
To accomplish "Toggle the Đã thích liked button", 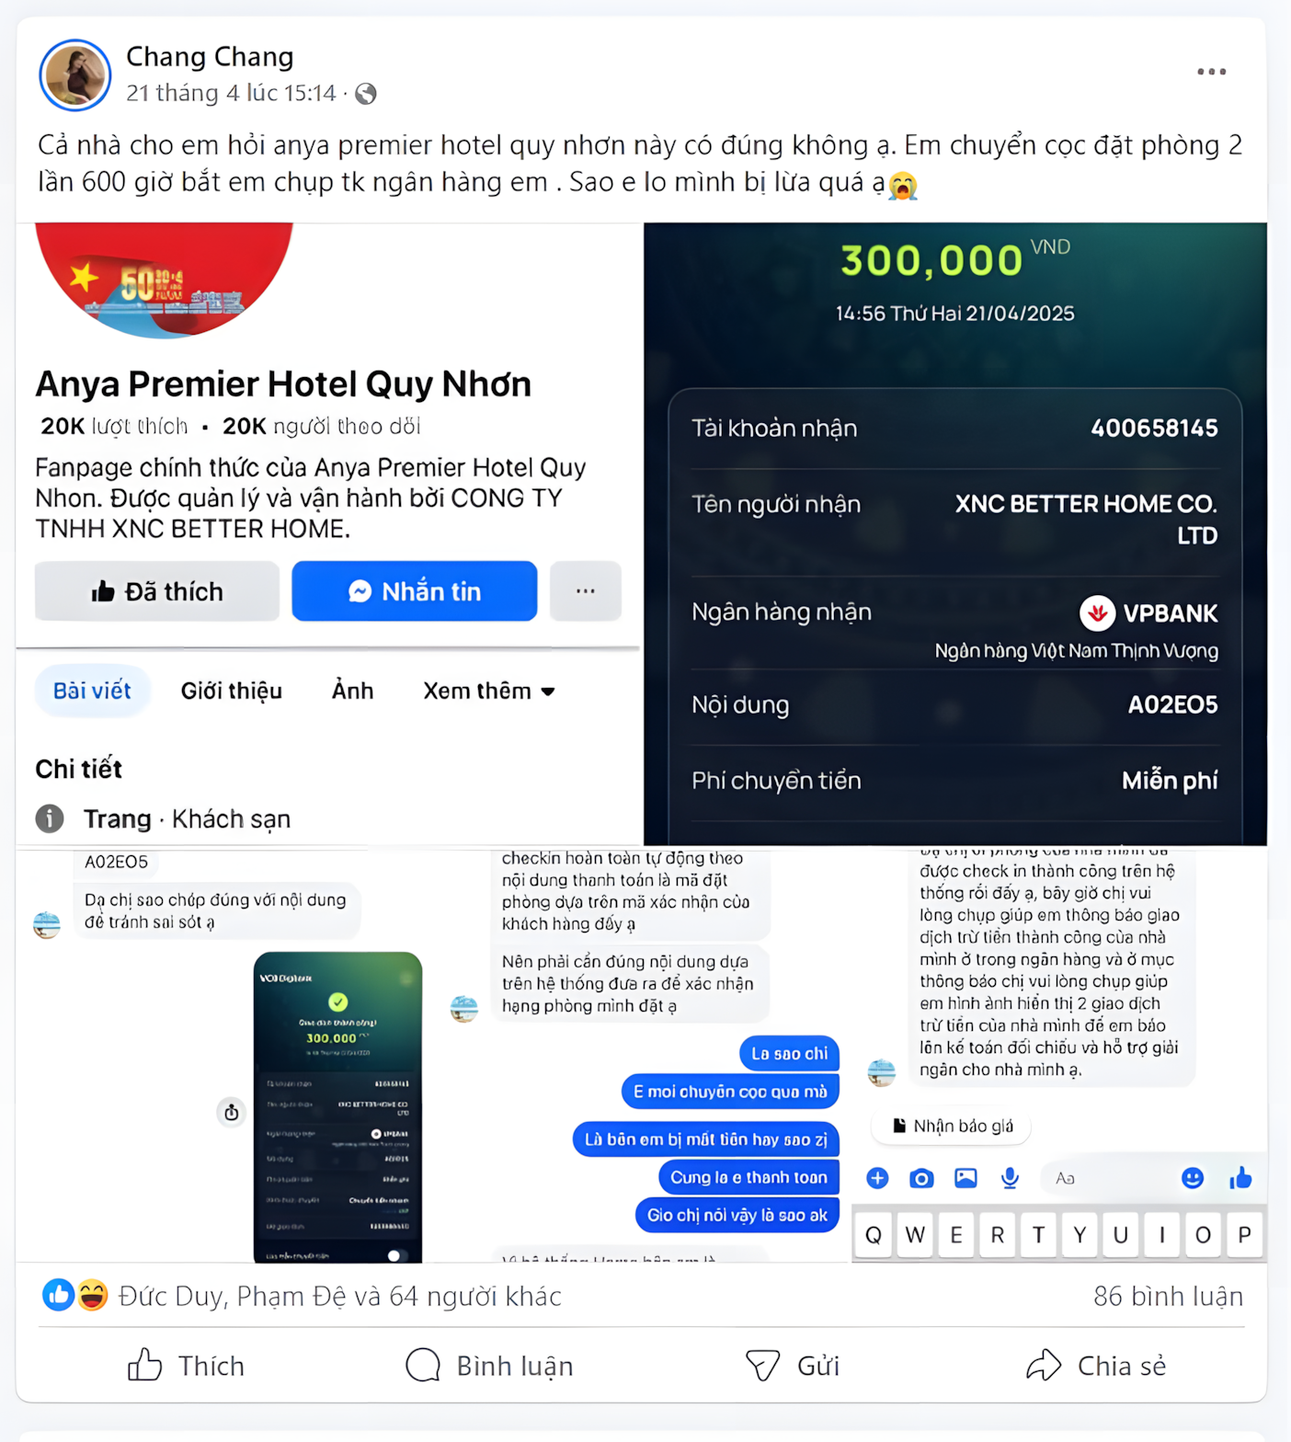I will pyautogui.click(x=157, y=591).
